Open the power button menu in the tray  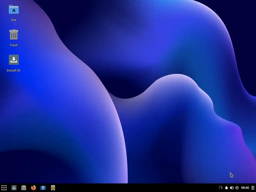click(x=237, y=188)
